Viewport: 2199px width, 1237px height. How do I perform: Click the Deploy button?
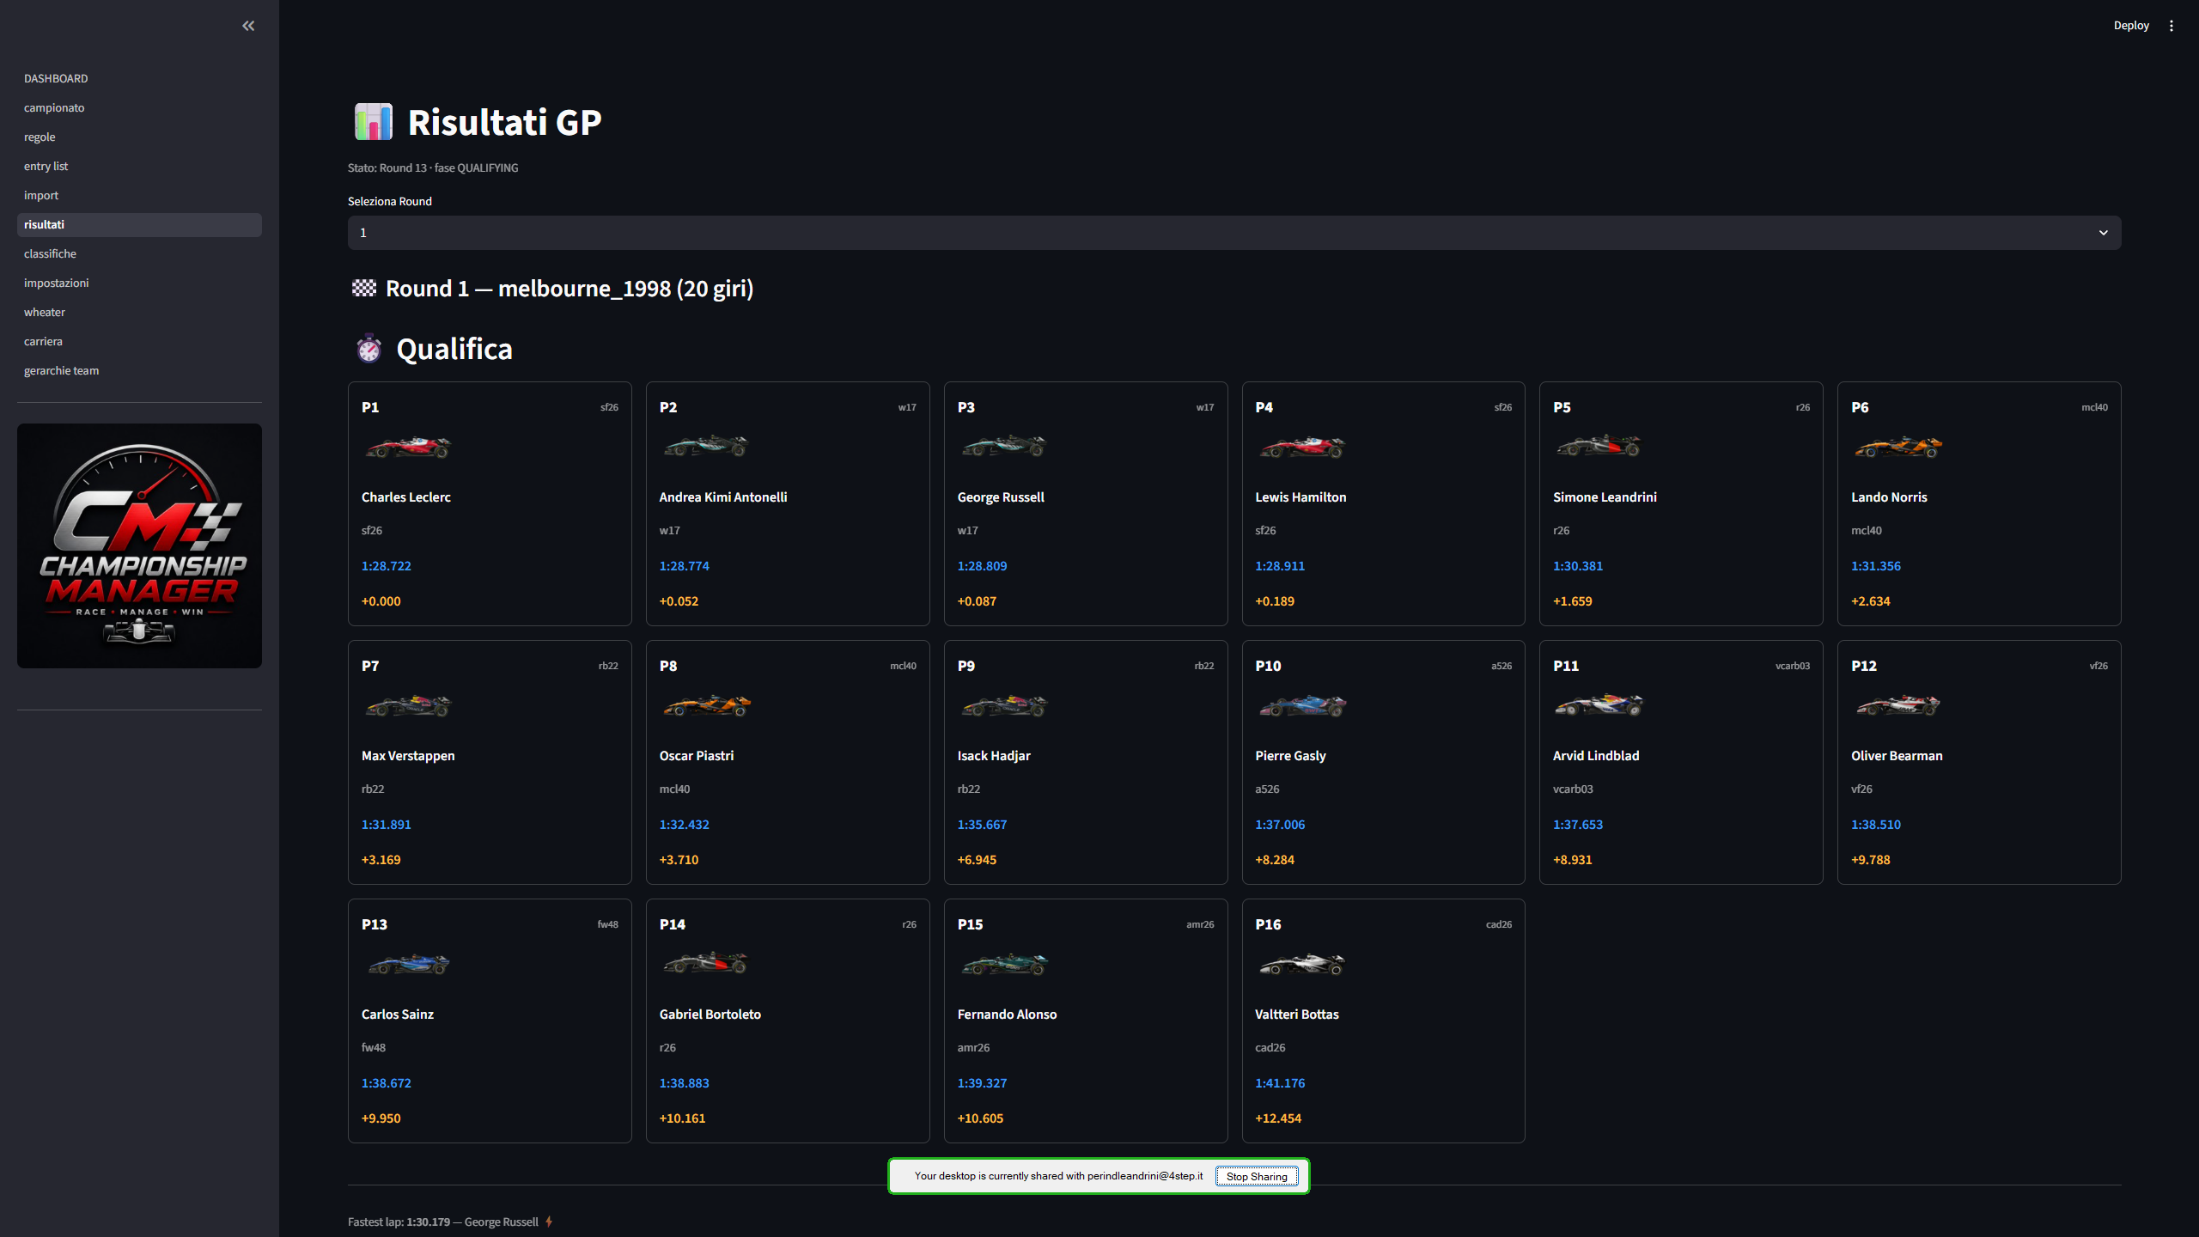pyautogui.click(x=2131, y=26)
